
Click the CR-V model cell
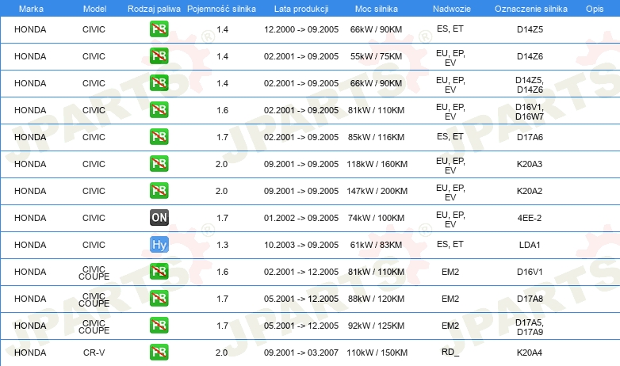(94, 353)
